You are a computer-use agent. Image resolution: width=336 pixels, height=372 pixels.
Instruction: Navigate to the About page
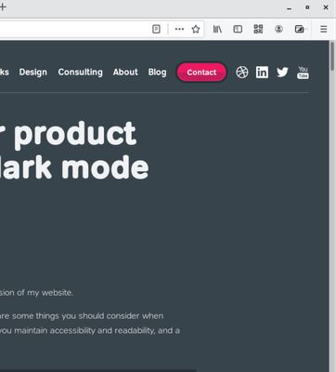coord(125,73)
